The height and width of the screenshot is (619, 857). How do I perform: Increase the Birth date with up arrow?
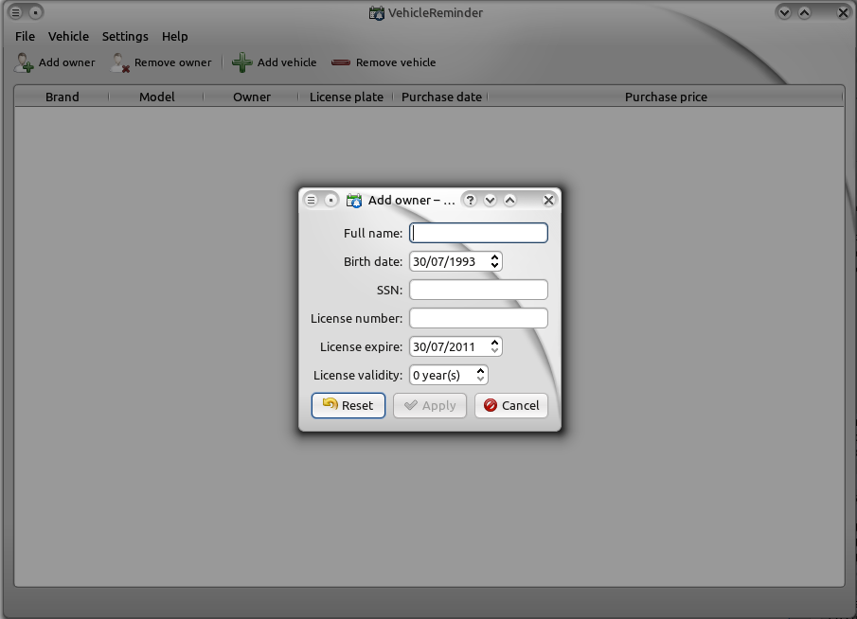[494, 256]
